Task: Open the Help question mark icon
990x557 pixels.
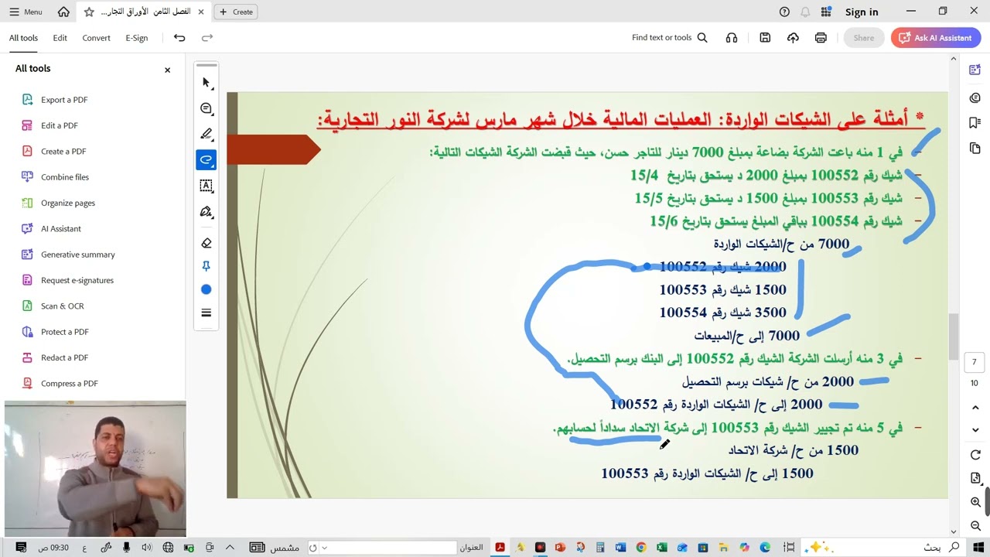Action: [x=784, y=12]
